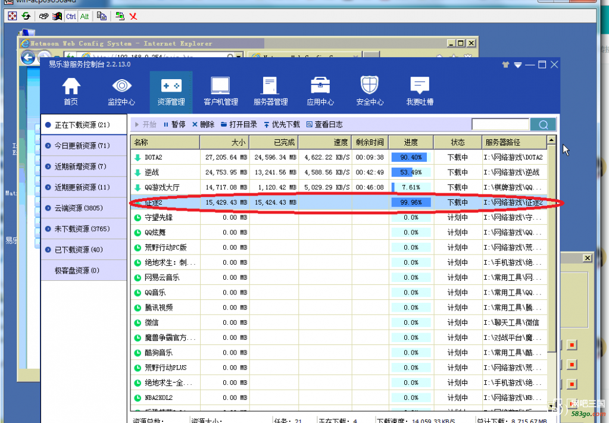Select 近期新增资源 (7) in sidebar
The height and width of the screenshot is (423, 609).
point(84,167)
